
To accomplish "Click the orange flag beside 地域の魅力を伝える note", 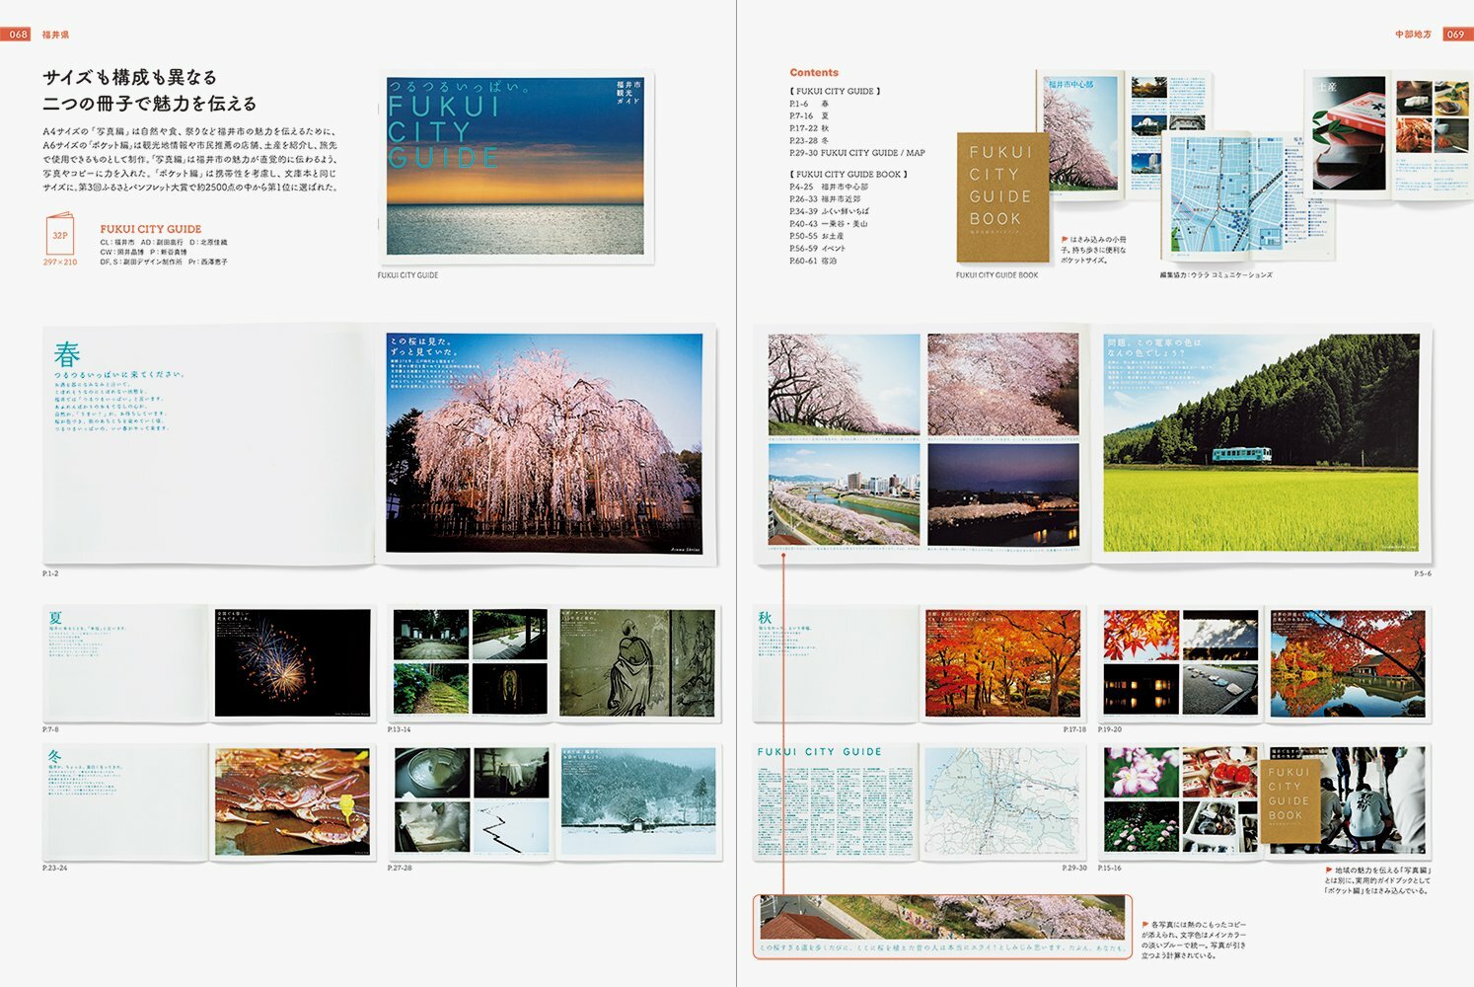I will 1330,871.
